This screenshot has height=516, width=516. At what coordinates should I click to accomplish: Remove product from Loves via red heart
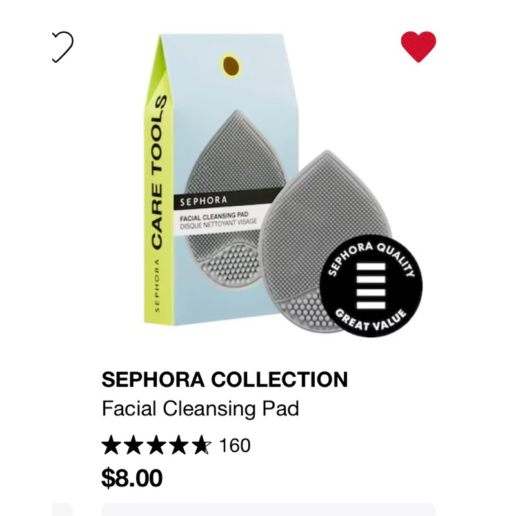418,46
